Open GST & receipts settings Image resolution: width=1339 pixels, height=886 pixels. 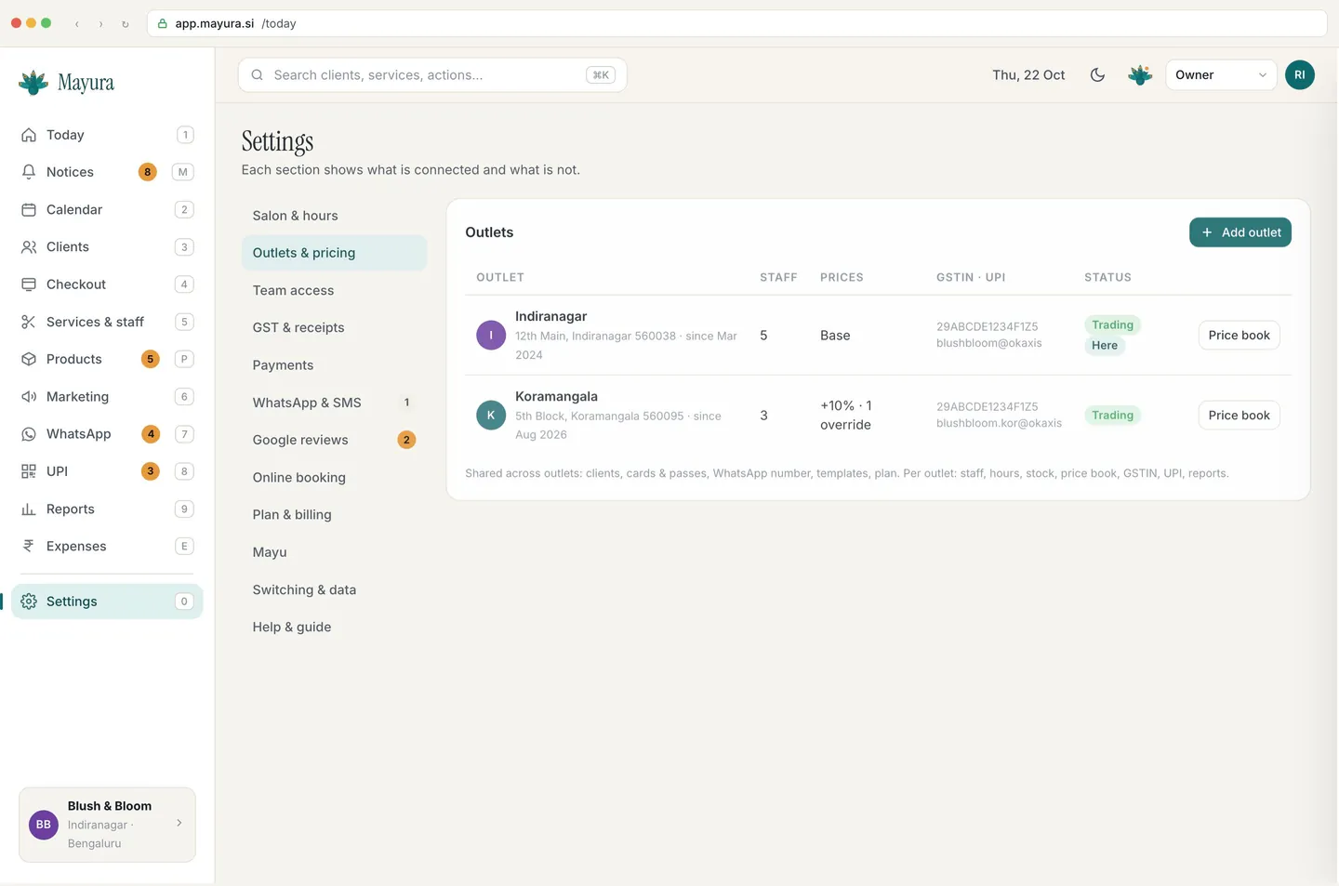[x=334, y=327]
